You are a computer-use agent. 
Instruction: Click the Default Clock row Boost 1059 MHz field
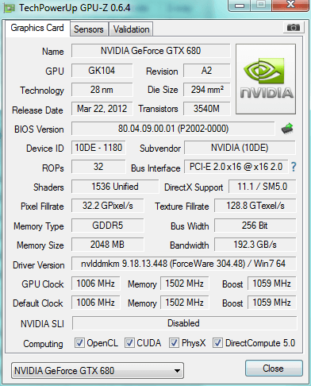point(272,303)
